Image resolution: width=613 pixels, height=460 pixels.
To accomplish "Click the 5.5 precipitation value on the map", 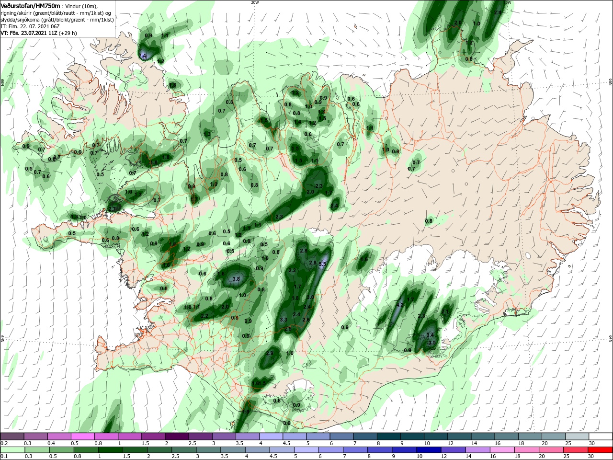I will click(x=322, y=264).
